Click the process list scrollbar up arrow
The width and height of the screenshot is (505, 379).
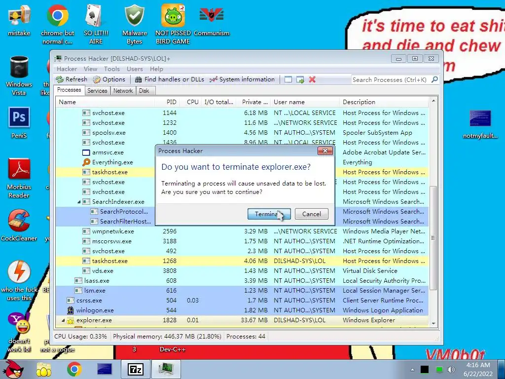pyautogui.click(x=433, y=101)
